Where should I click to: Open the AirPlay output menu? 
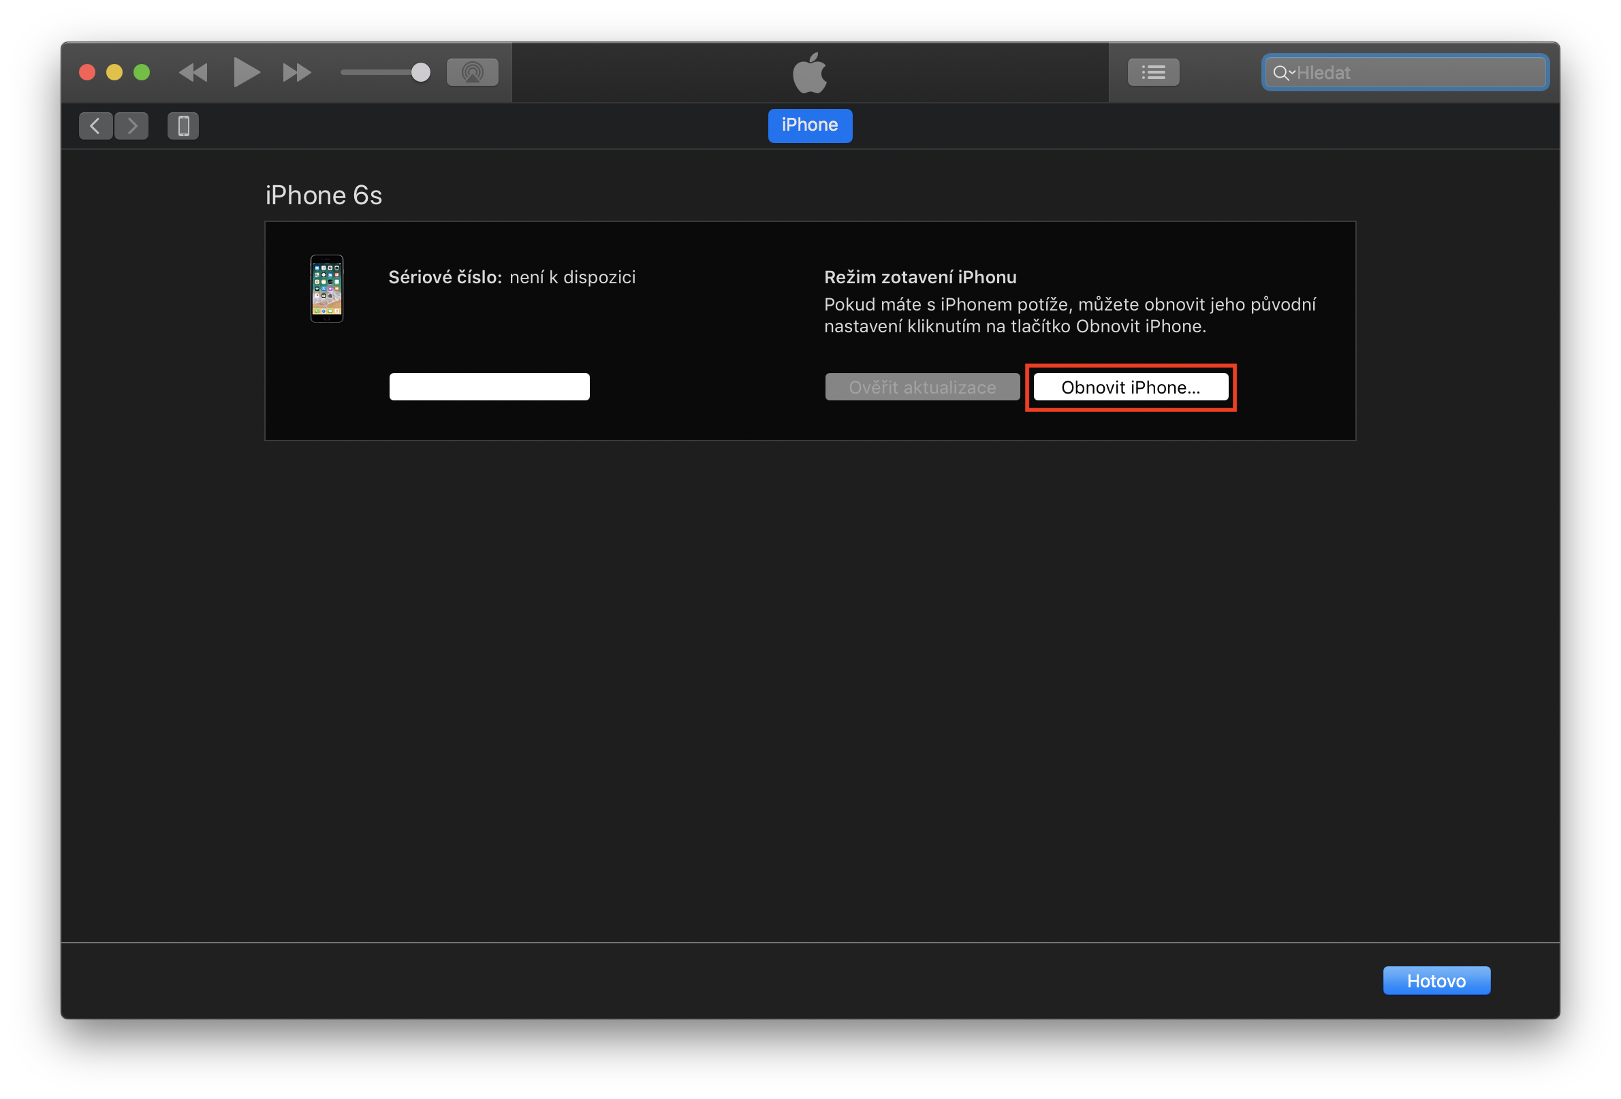pos(472,73)
